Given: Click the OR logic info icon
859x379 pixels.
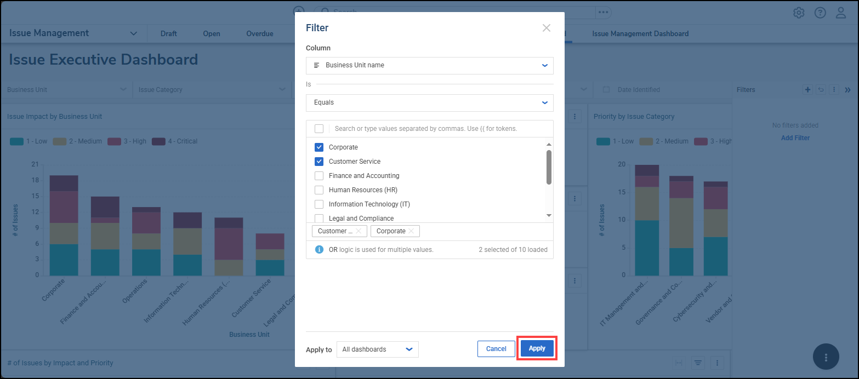Looking at the screenshot, I should pos(319,250).
